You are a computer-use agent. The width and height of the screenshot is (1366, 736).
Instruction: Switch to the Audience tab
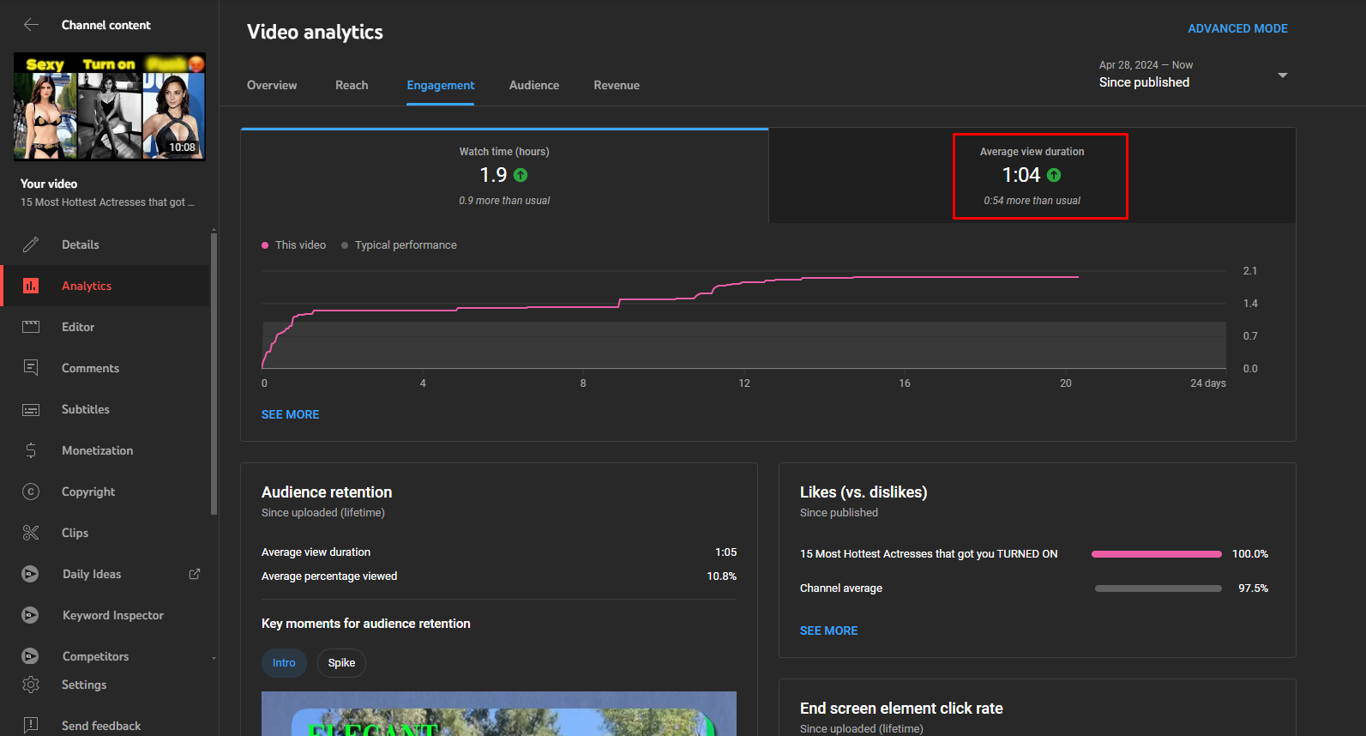[x=534, y=85]
